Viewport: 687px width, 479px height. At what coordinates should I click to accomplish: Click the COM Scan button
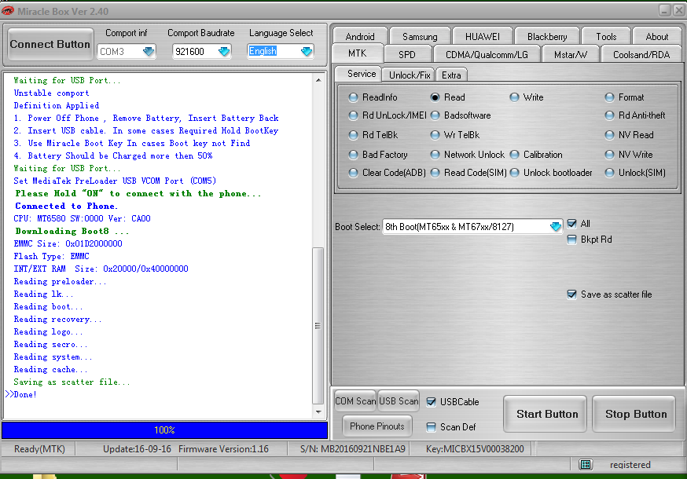coord(355,401)
